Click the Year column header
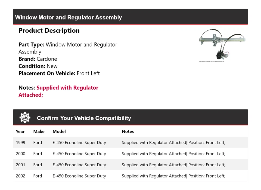Viewport: 261px width, 190px height. tap(20, 131)
